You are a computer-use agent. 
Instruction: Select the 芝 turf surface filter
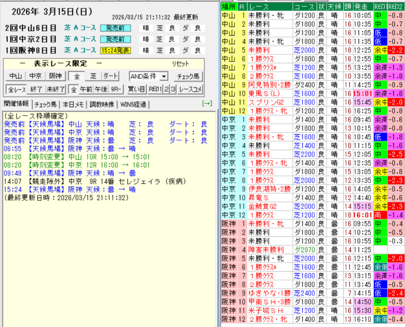click(93, 76)
